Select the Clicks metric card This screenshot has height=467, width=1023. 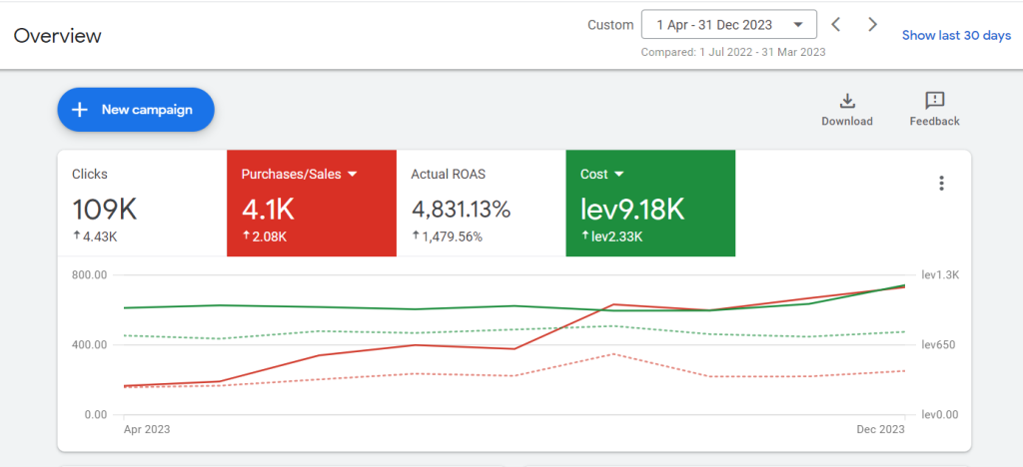tap(142, 204)
